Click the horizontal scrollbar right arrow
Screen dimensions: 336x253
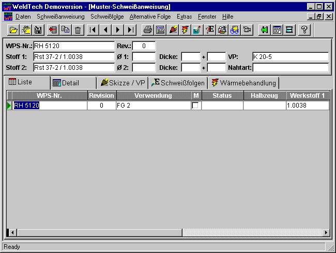coord(326,233)
